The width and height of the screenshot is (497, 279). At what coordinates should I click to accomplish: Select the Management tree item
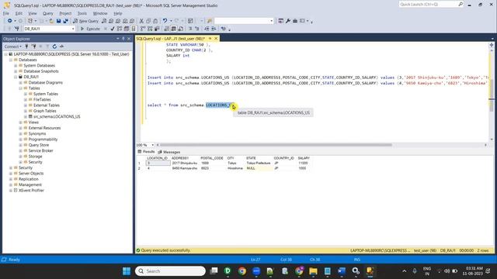30,184
